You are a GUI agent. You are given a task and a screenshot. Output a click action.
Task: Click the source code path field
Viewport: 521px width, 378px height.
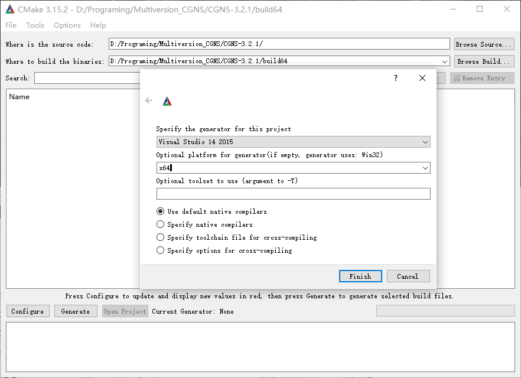pos(279,44)
